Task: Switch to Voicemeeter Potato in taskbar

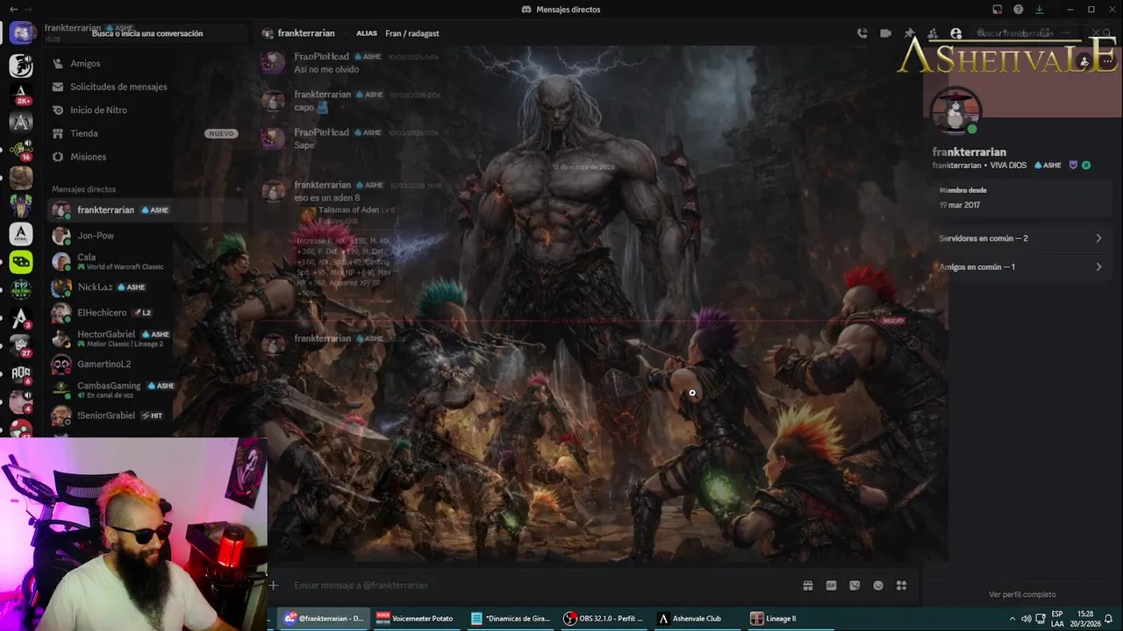Action: (416, 619)
